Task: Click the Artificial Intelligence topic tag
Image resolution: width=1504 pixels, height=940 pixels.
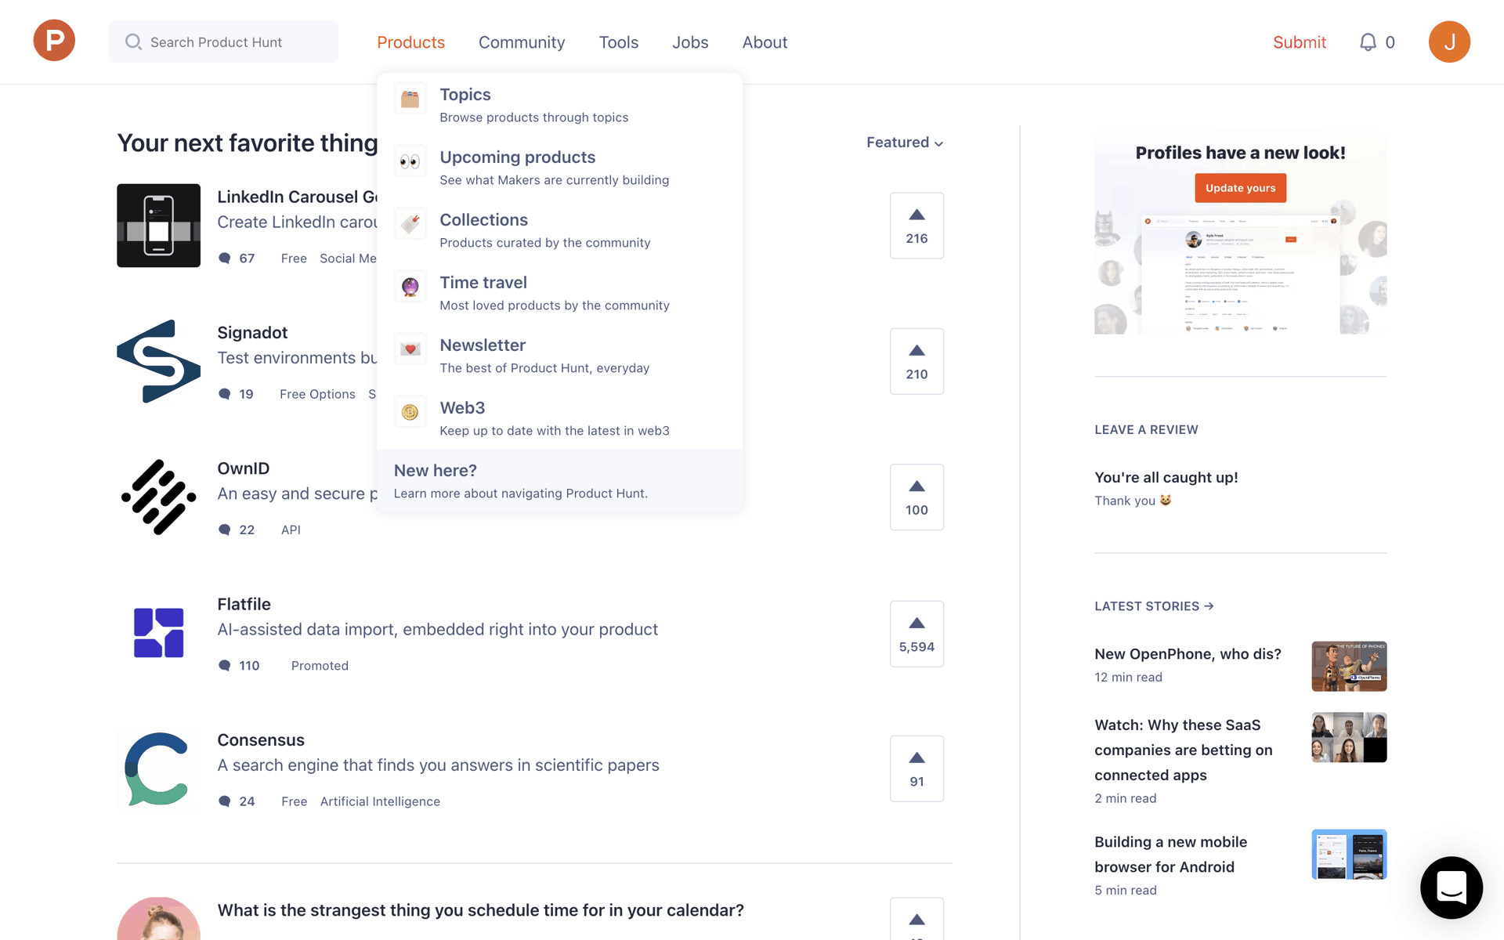Action: click(x=380, y=801)
